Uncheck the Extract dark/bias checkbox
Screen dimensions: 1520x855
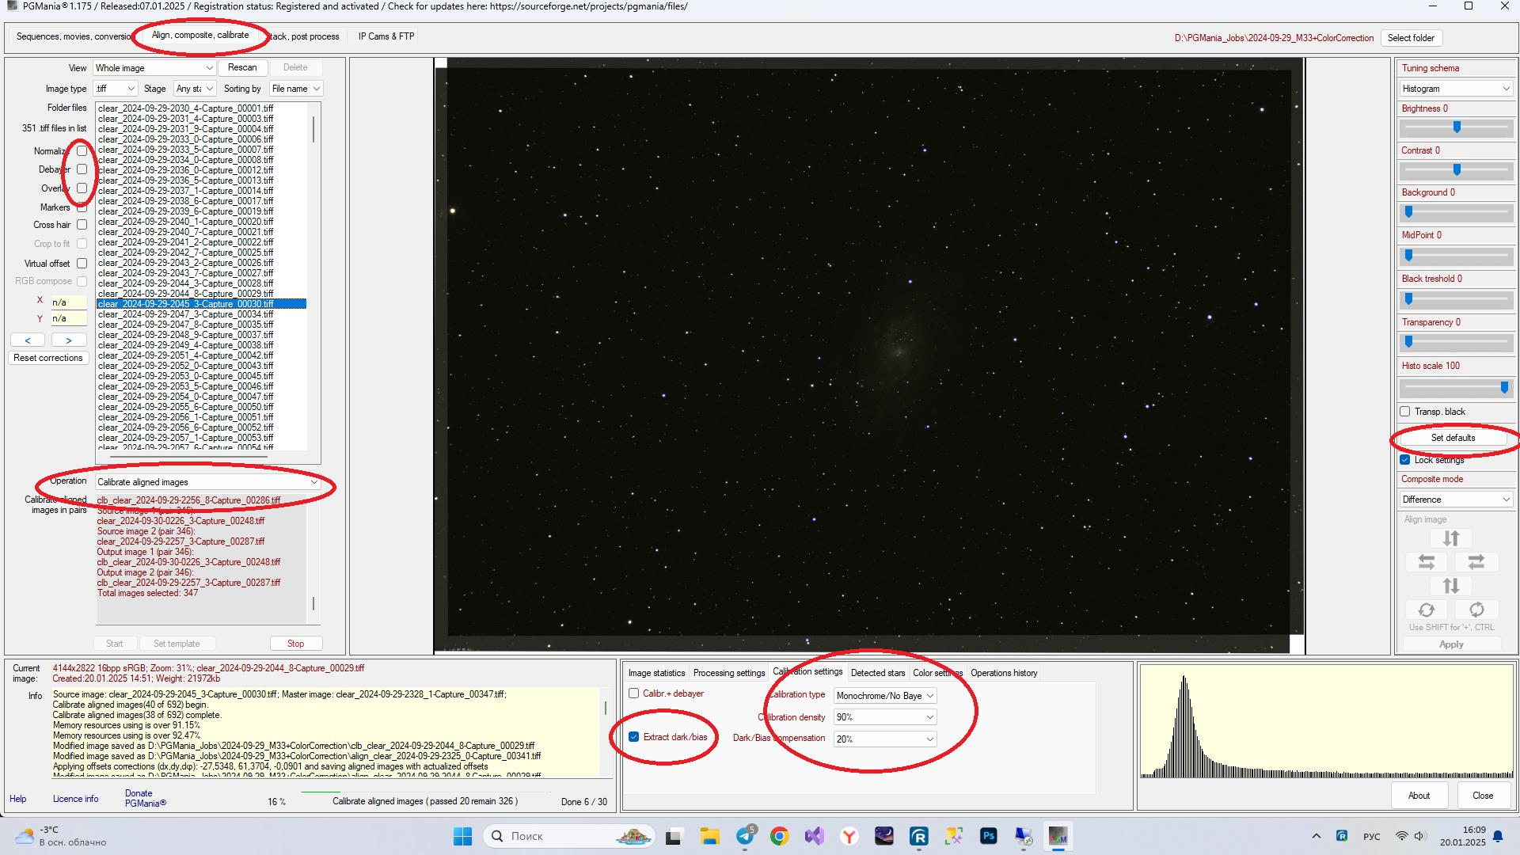point(633,737)
